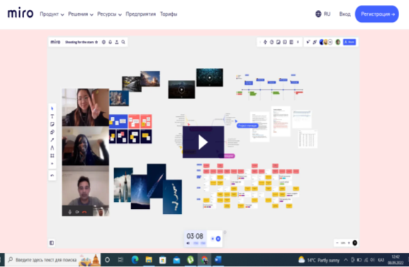Open the timer clock icon in board toolbar
Screen dimensions: 409x267
(271, 42)
